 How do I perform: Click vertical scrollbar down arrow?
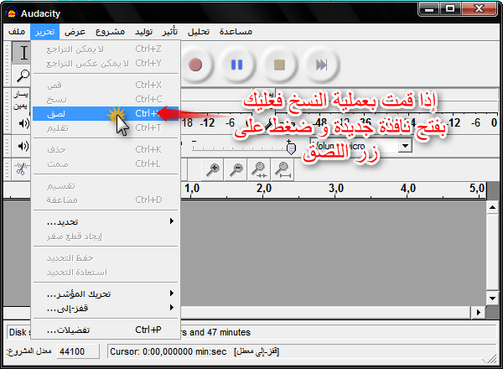pos(492,298)
